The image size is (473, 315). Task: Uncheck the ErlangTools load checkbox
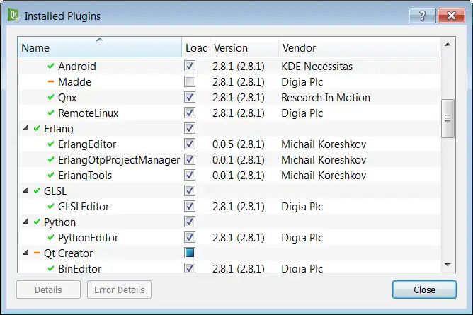click(190, 175)
